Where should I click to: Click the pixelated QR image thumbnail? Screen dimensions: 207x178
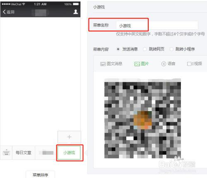tap(142, 119)
